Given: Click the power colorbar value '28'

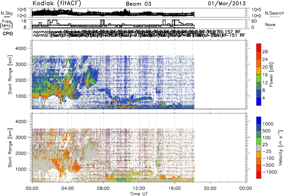Looking at the screenshot, I should coord(265,52).
